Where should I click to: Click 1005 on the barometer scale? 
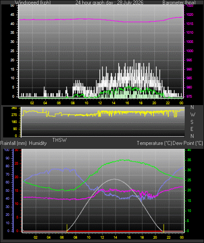(x=190, y=42)
